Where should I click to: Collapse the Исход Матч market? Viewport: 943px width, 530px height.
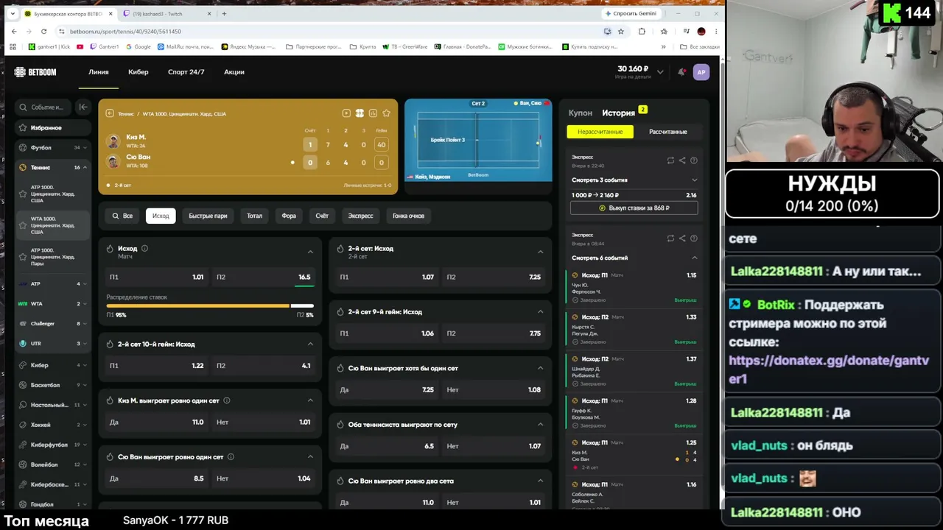310,252
